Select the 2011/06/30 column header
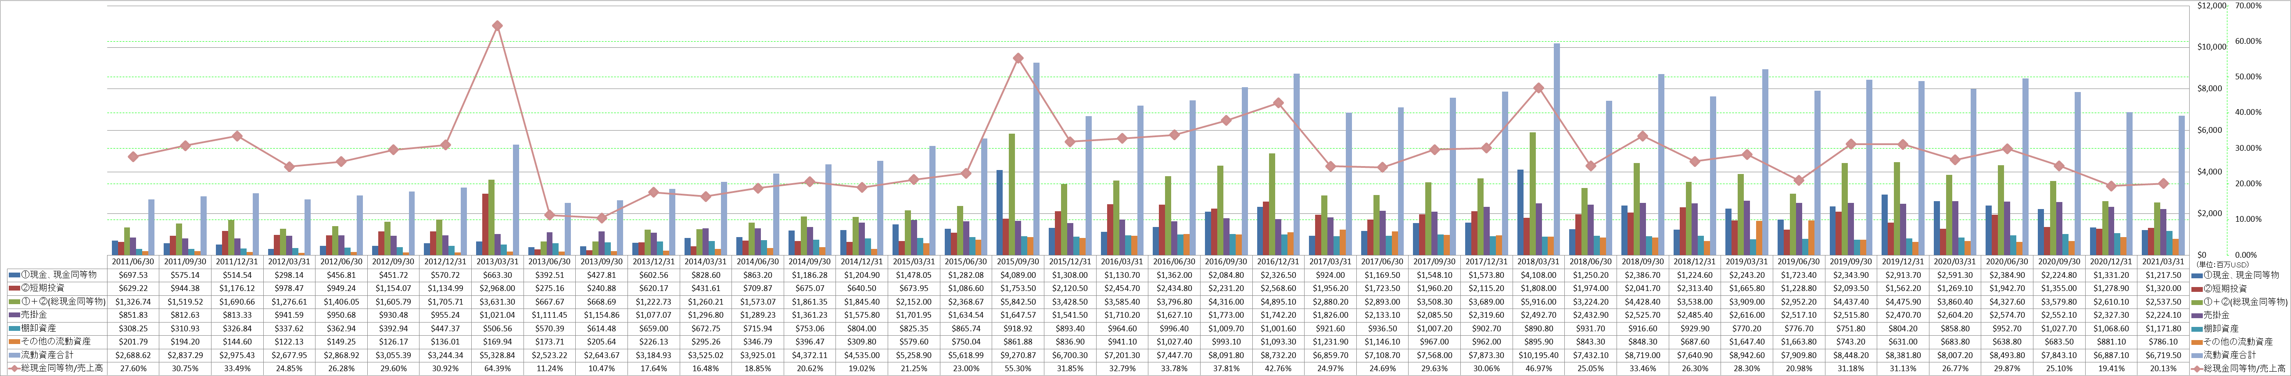The height and width of the screenshot is (376, 2291). pos(133,262)
